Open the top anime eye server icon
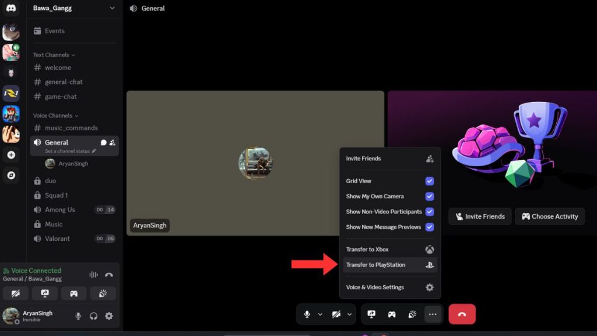Screen dimensions: 597x336 pyautogui.click(x=11, y=32)
